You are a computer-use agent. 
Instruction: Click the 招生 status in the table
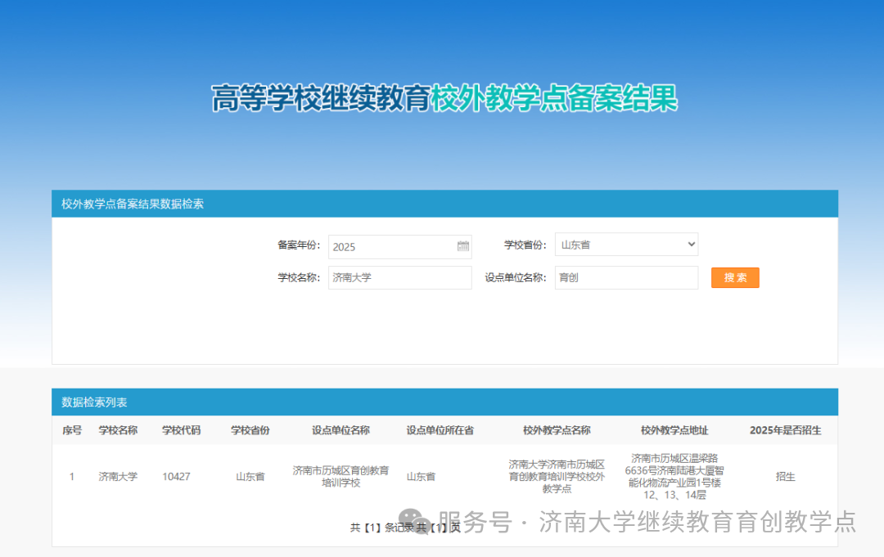click(784, 476)
